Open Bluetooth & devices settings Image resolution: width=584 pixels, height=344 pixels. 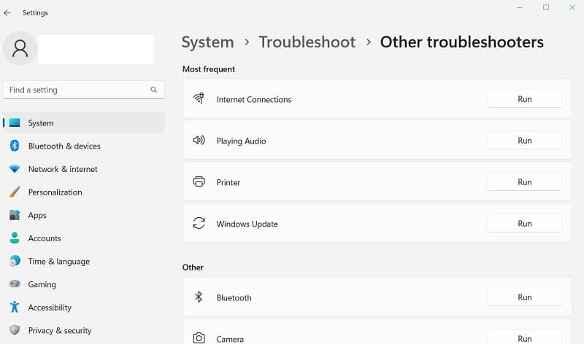pyautogui.click(x=84, y=146)
